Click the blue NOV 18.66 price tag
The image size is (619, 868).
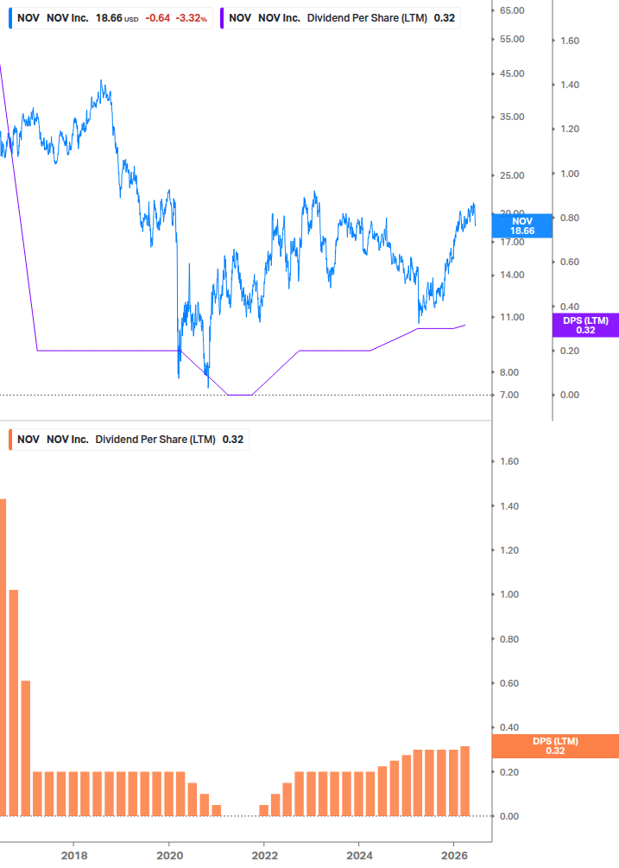tap(522, 226)
